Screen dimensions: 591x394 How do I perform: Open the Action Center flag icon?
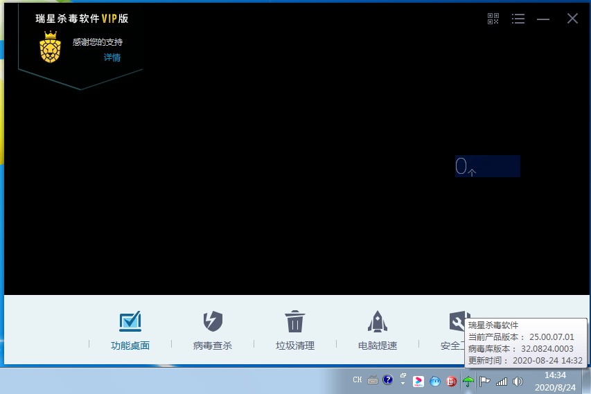tap(485, 382)
